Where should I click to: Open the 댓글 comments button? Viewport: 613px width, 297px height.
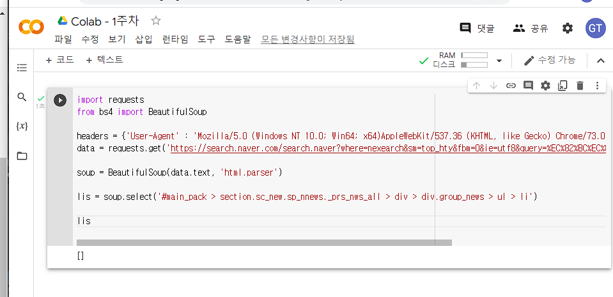[x=477, y=28]
